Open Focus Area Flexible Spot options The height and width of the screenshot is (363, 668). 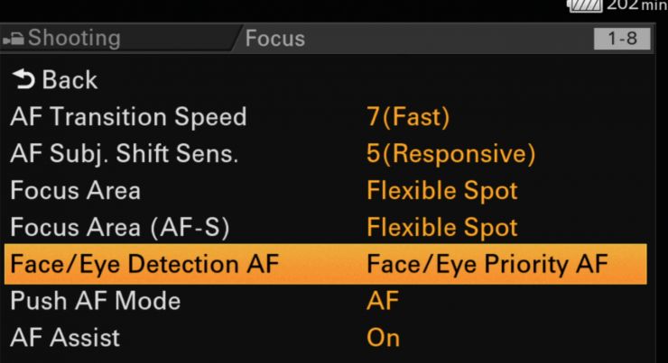[x=442, y=191]
